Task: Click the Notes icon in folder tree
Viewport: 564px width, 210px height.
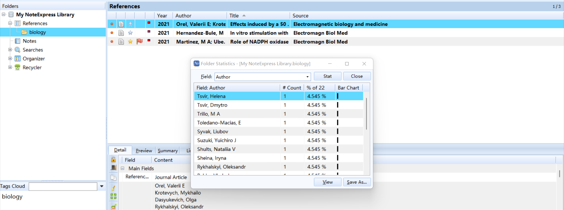Action: click(18, 41)
